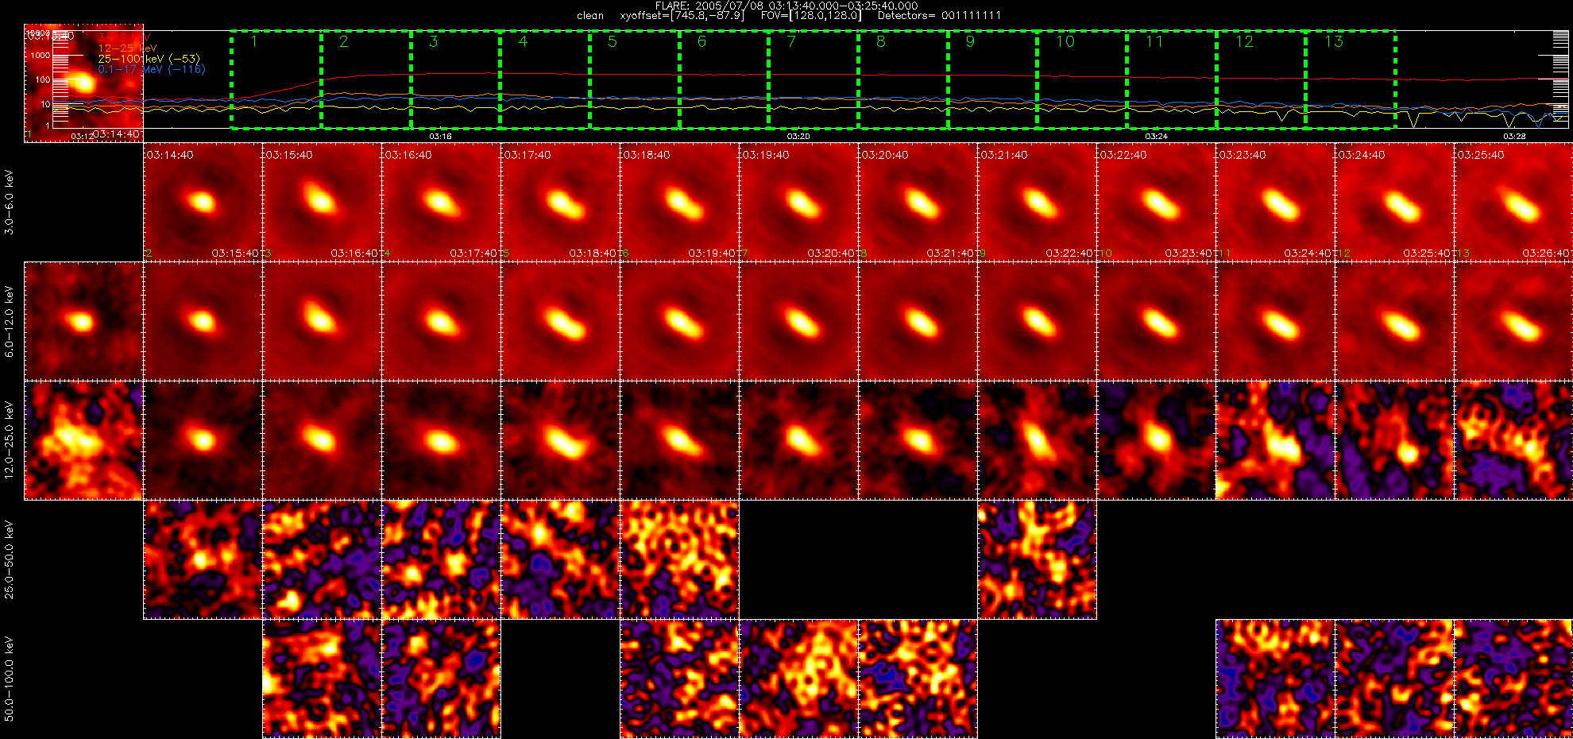Choose the 50.0-100.0 keV image in the 03:20:40 column
The width and height of the screenshot is (1573, 739).
coord(918,679)
